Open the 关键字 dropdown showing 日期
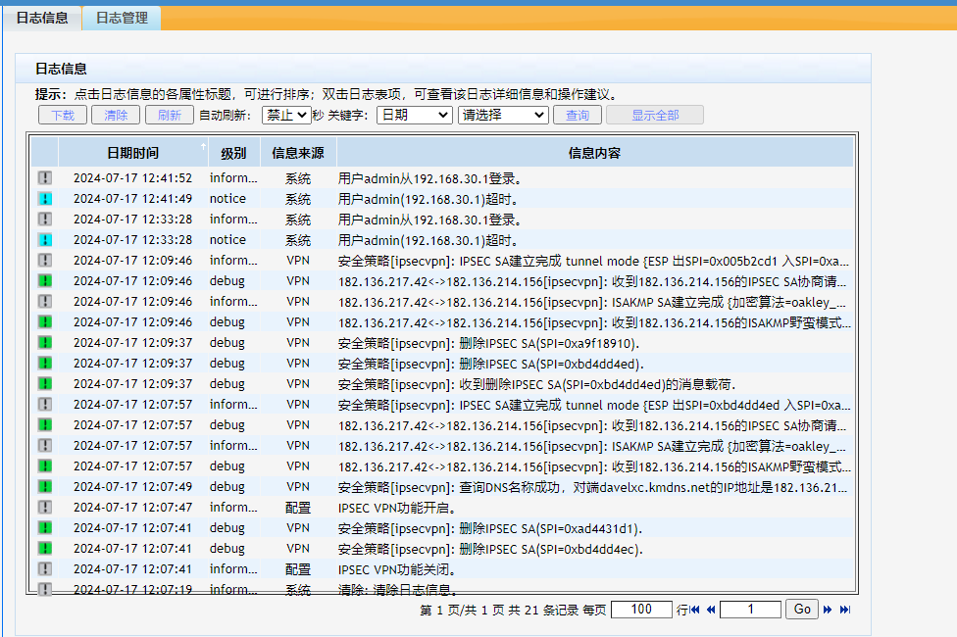This screenshot has height=637, width=957. [x=413, y=116]
